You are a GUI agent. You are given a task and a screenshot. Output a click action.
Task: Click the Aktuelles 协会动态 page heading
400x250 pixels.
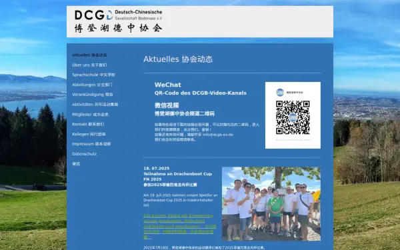(x=178, y=59)
